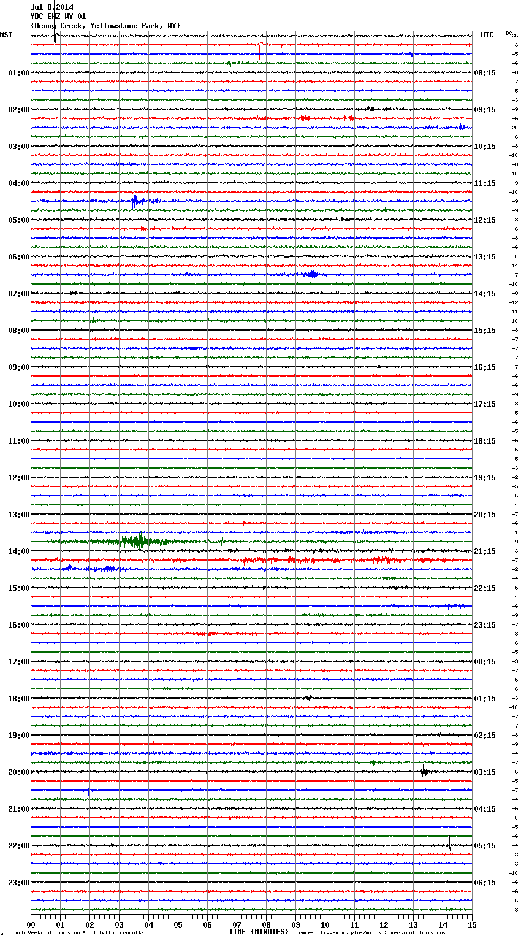This screenshot has height=941, width=521.
Task: Select the '04:00' MST hour label
Action: tap(19, 183)
